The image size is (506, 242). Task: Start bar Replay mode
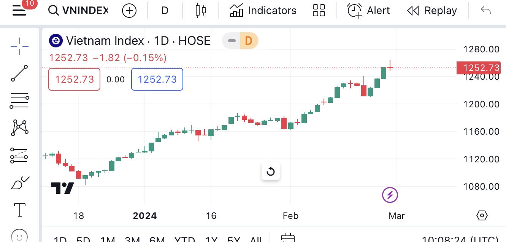432,10
